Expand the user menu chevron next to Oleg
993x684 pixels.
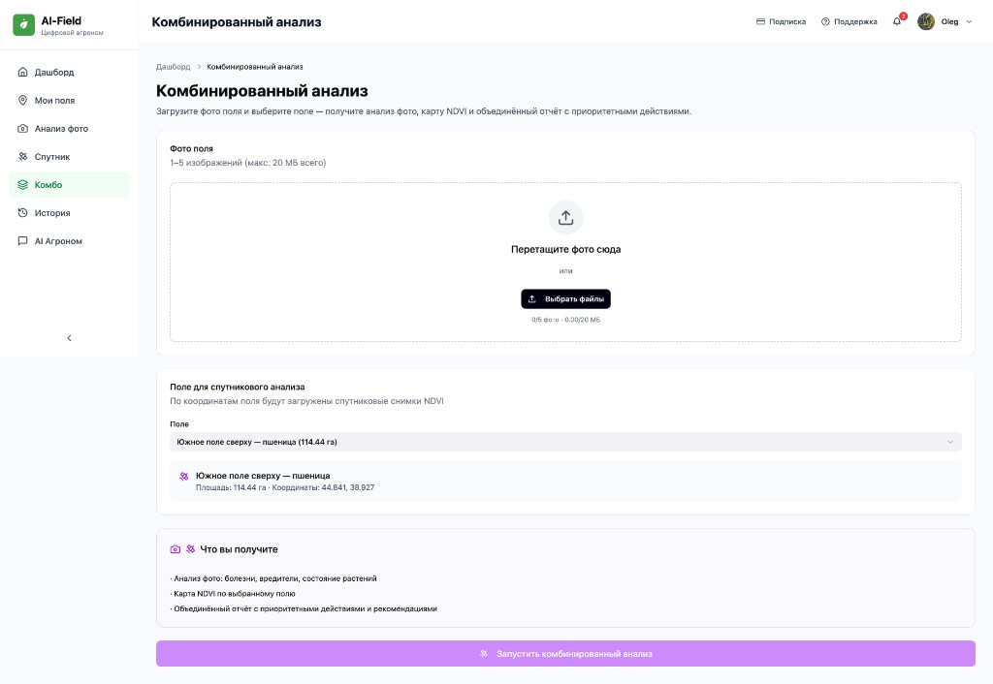click(969, 21)
